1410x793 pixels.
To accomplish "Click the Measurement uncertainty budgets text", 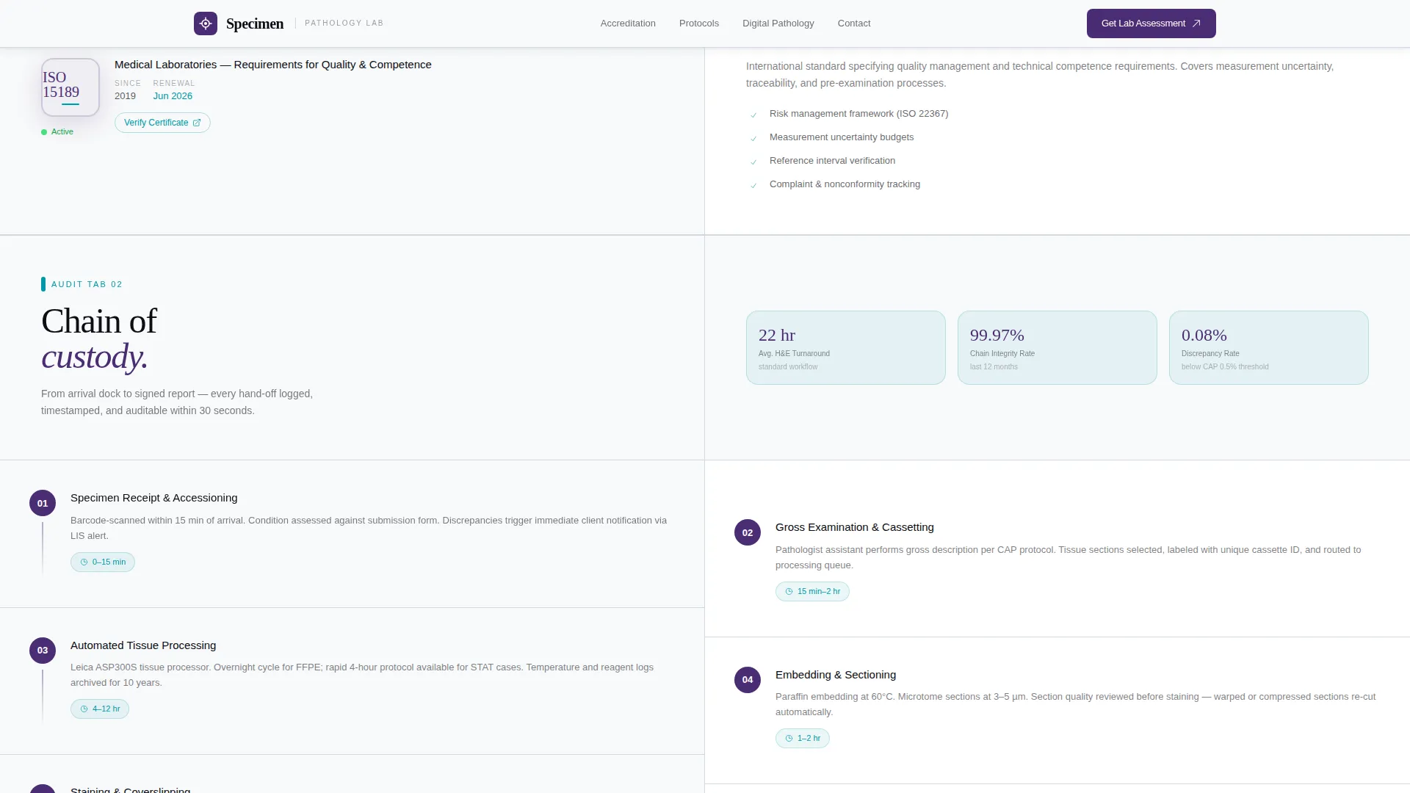I will click(x=842, y=137).
